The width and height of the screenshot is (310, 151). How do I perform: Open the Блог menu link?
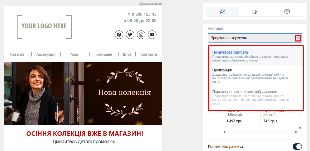[127, 54]
